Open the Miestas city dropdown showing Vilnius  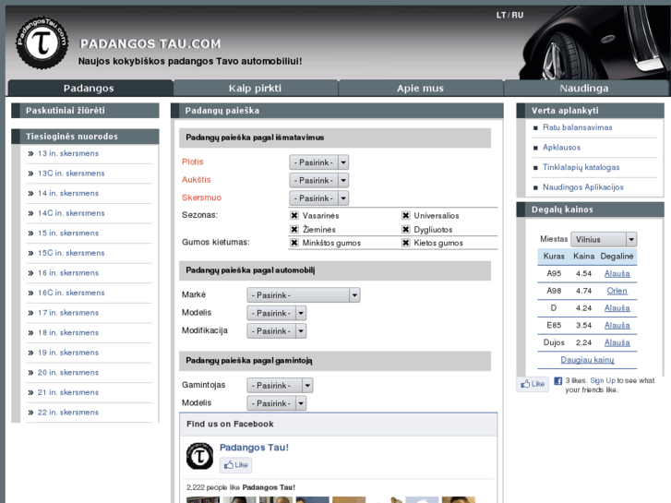pyautogui.click(x=603, y=239)
